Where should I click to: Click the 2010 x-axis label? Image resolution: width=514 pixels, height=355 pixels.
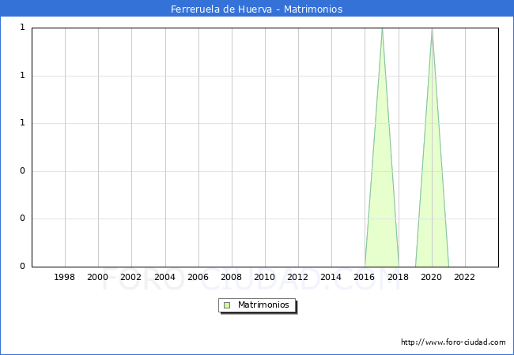pos(265,277)
